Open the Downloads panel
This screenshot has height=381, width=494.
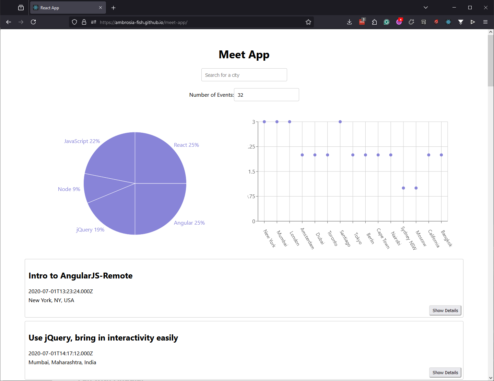(349, 22)
